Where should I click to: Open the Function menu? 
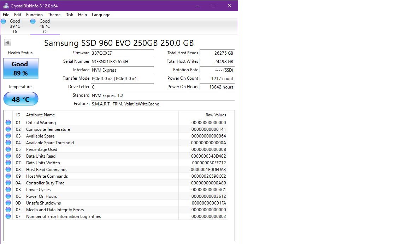pos(34,15)
